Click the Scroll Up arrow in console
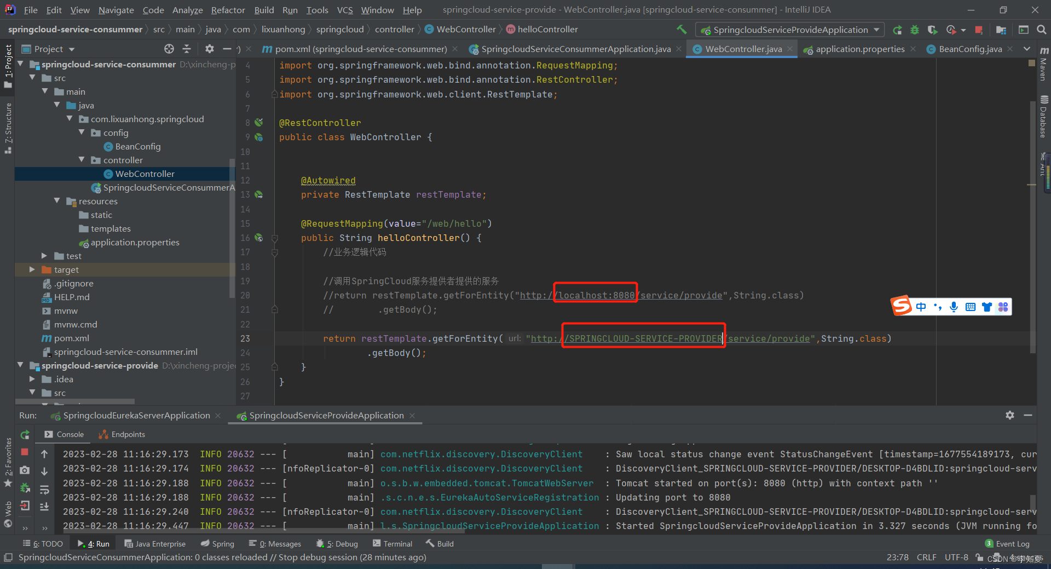The height and width of the screenshot is (569, 1051). [44, 454]
